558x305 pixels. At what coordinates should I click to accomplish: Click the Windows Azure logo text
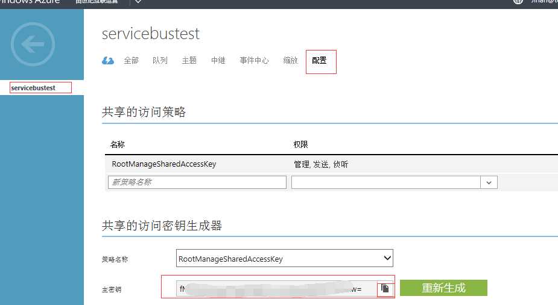coord(30,2)
